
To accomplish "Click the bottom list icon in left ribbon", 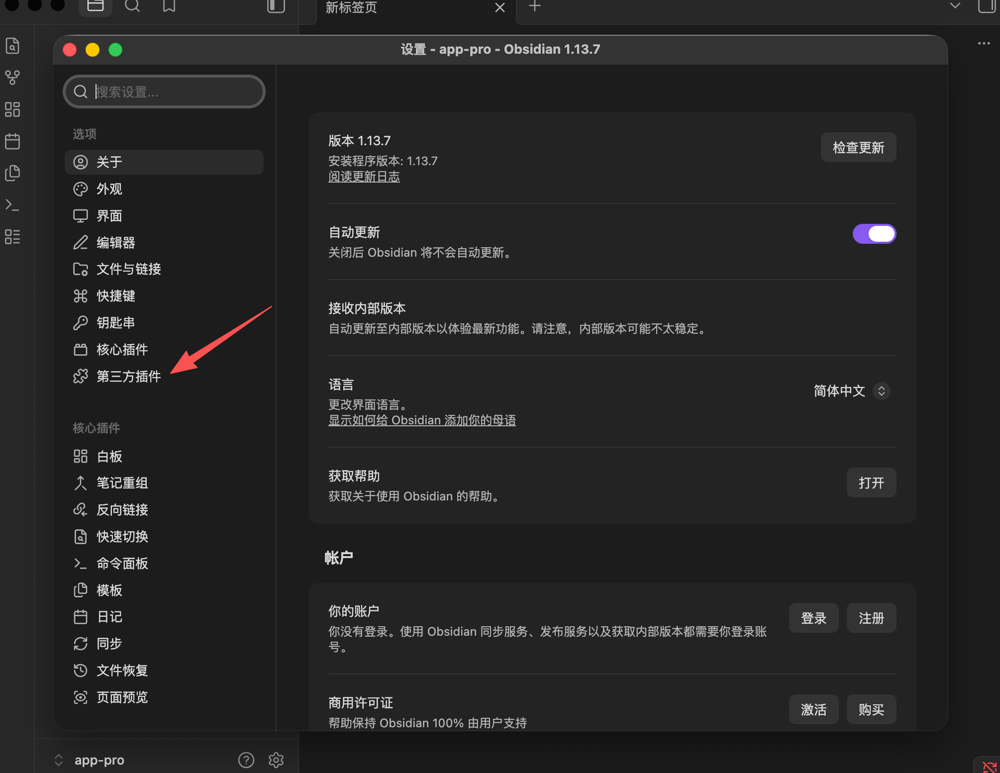I will [12, 237].
